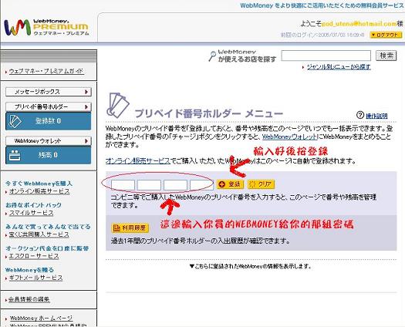Click the card icon in registered count panel
The height and width of the screenshot is (327, 405).
click(15, 121)
